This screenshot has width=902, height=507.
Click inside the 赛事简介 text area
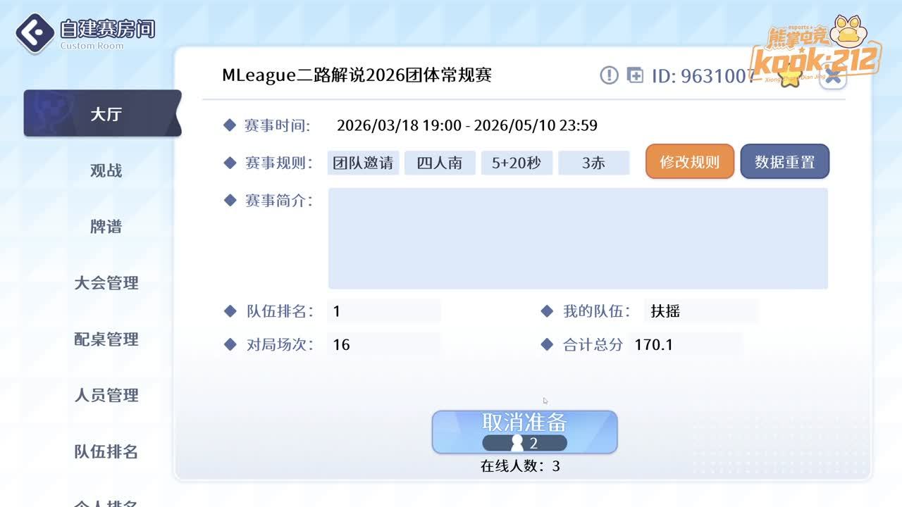(x=578, y=238)
